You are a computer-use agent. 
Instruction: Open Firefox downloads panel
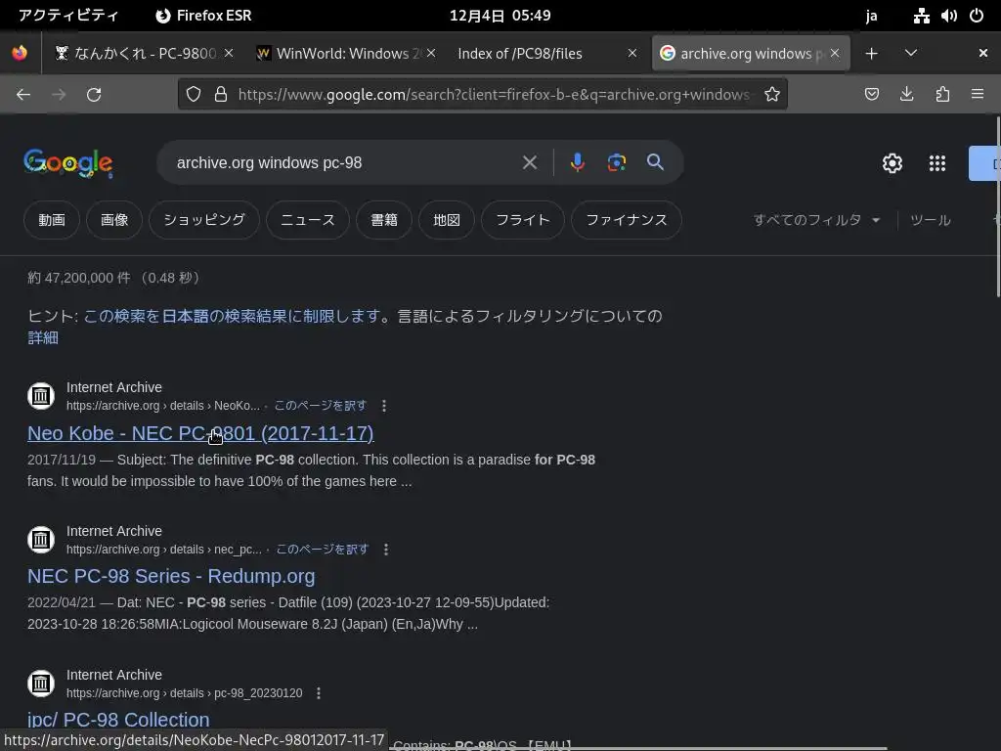coord(906,95)
